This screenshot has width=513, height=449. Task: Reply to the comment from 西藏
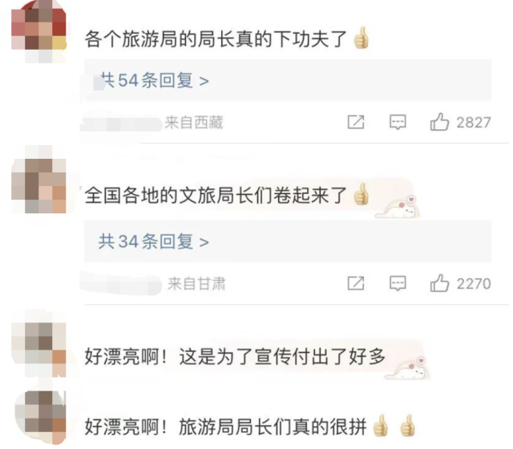398,123
